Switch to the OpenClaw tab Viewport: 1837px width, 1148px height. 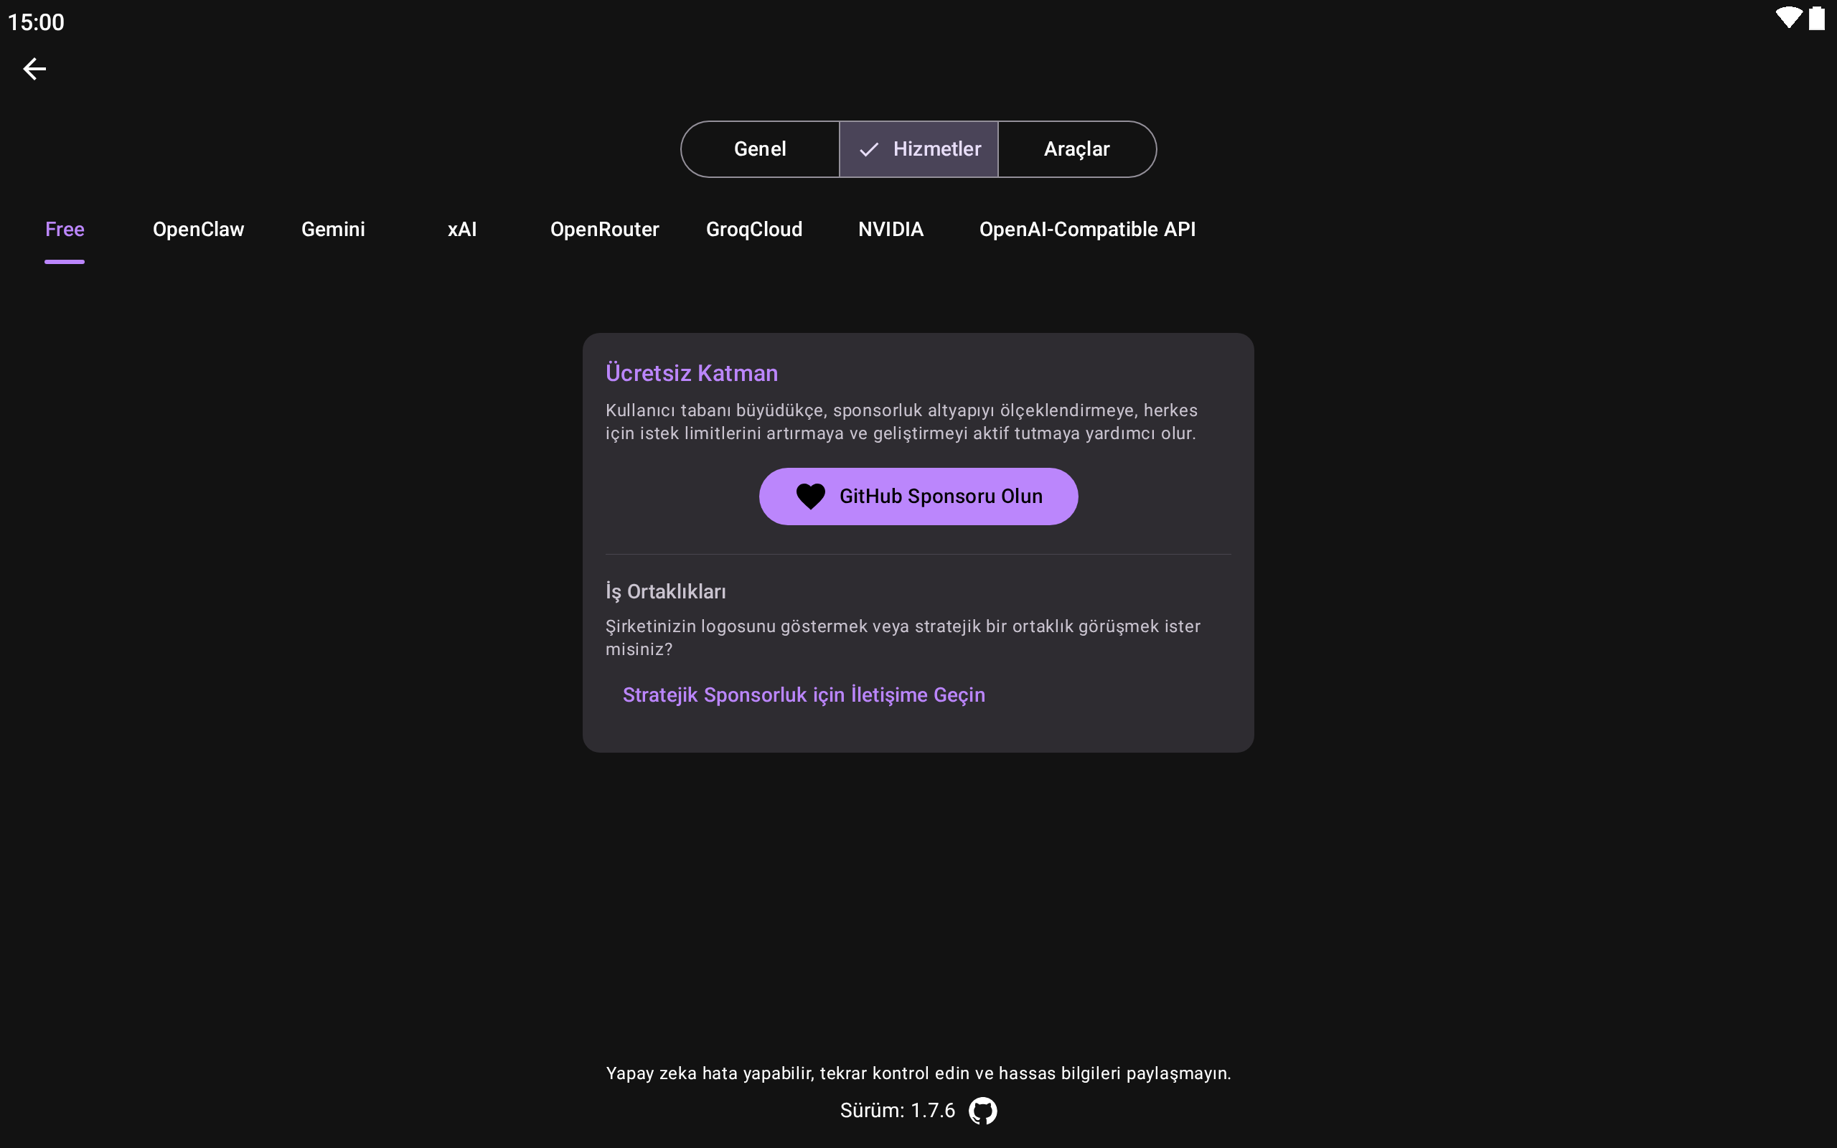point(198,230)
